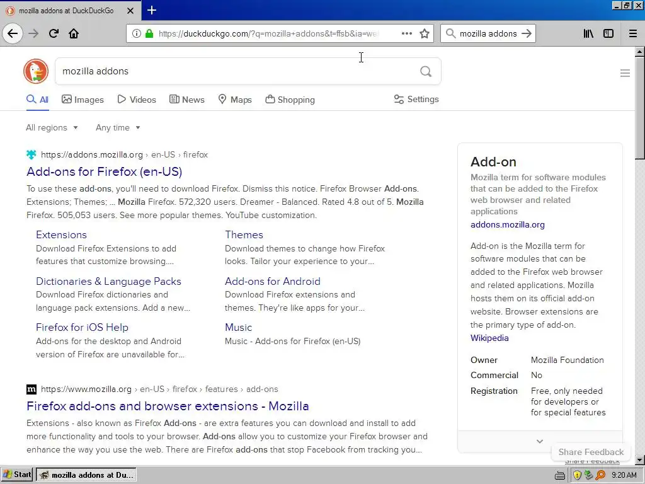Click the vertical scrollbar down arrow
The image size is (645, 484).
640,459
